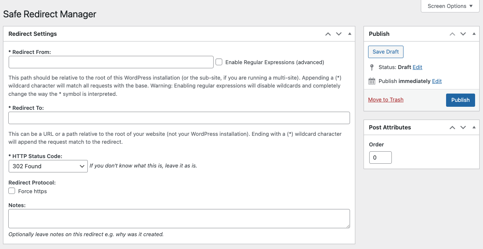Screen dimensions: 483x249
Task: Collapse the Post Attributes panel
Action: pyautogui.click(x=474, y=127)
